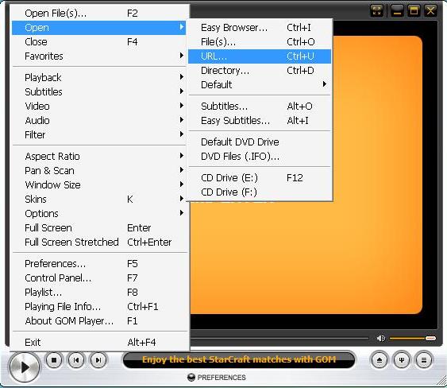This screenshot has height=388, width=447.
Task: Open the playlist icon button
Action: [x=424, y=360]
